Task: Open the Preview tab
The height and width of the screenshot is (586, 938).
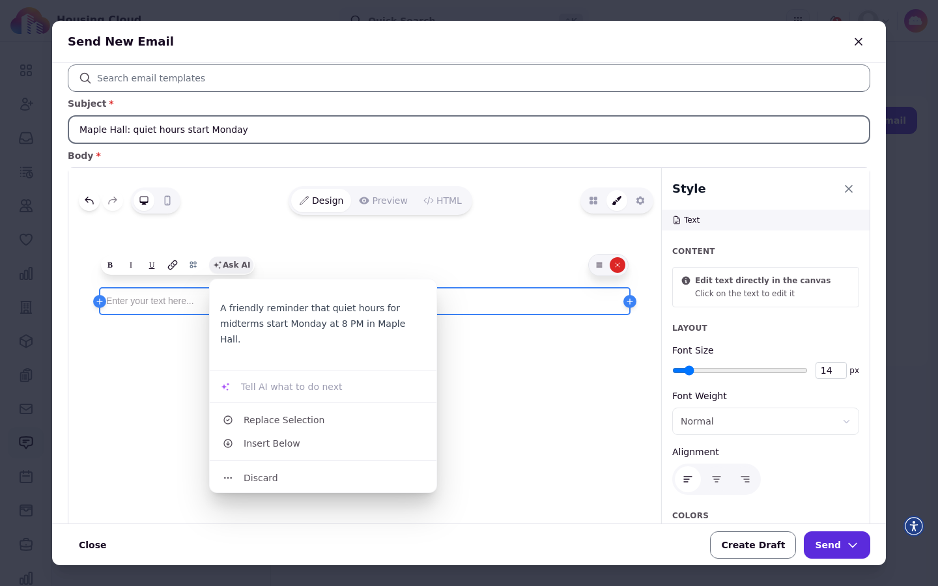Action: click(383, 201)
